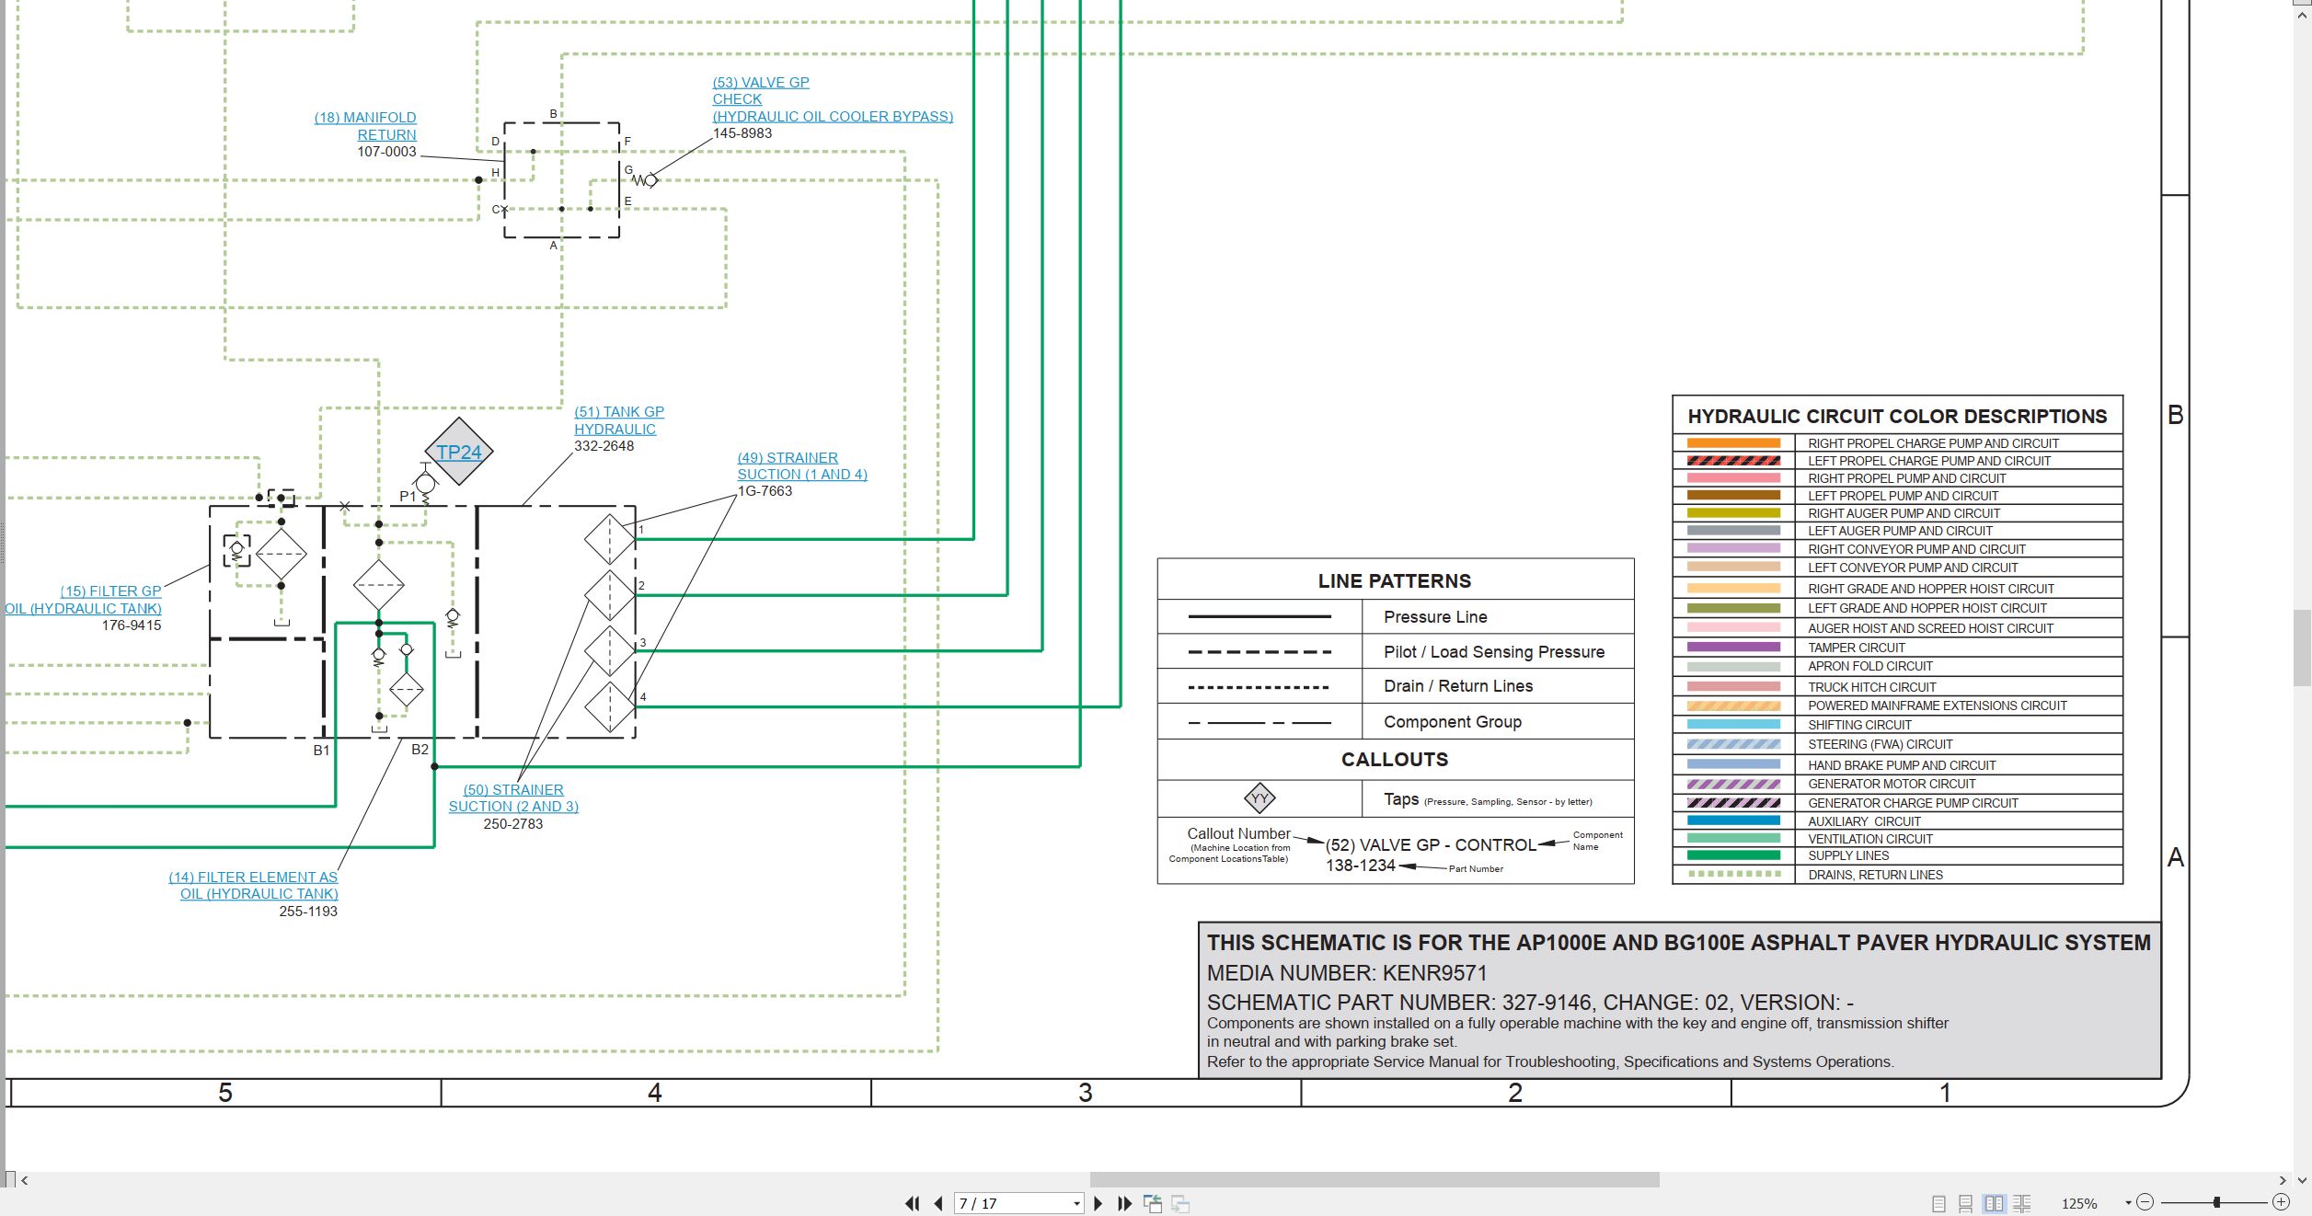This screenshot has width=2312, height=1216.
Task: Click the scroll left arrow
Action: click(x=25, y=1180)
